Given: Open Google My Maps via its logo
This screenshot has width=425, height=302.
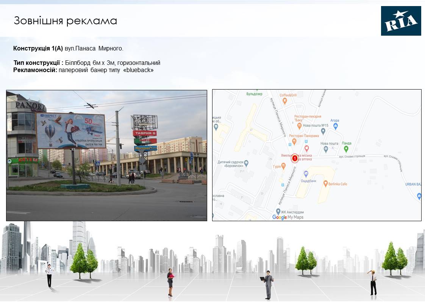Looking at the screenshot, I should click(280, 217).
